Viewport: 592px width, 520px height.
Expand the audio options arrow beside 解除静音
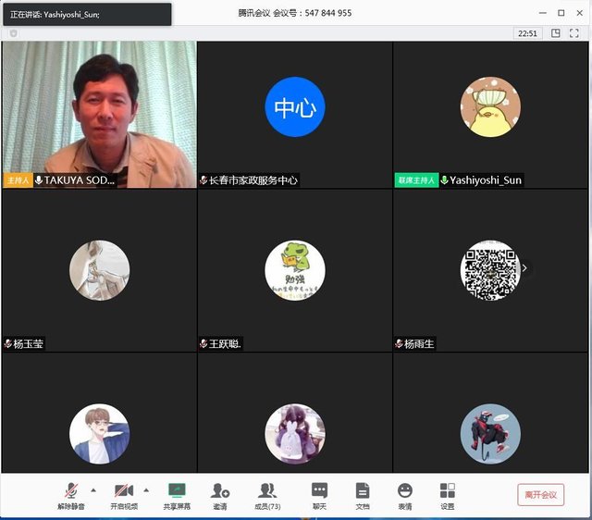click(x=93, y=490)
